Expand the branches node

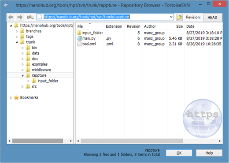tap(17, 31)
